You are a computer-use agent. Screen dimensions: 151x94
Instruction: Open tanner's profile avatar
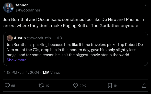click(8, 8)
